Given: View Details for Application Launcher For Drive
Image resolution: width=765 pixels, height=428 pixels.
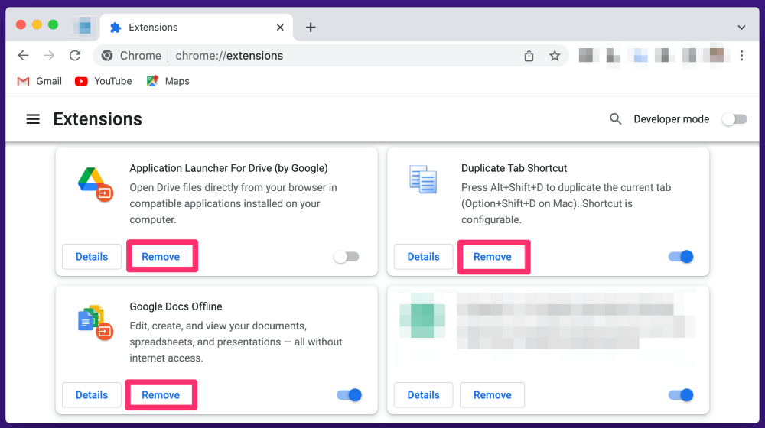Looking at the screenshot, I should (x=92, y=256).
